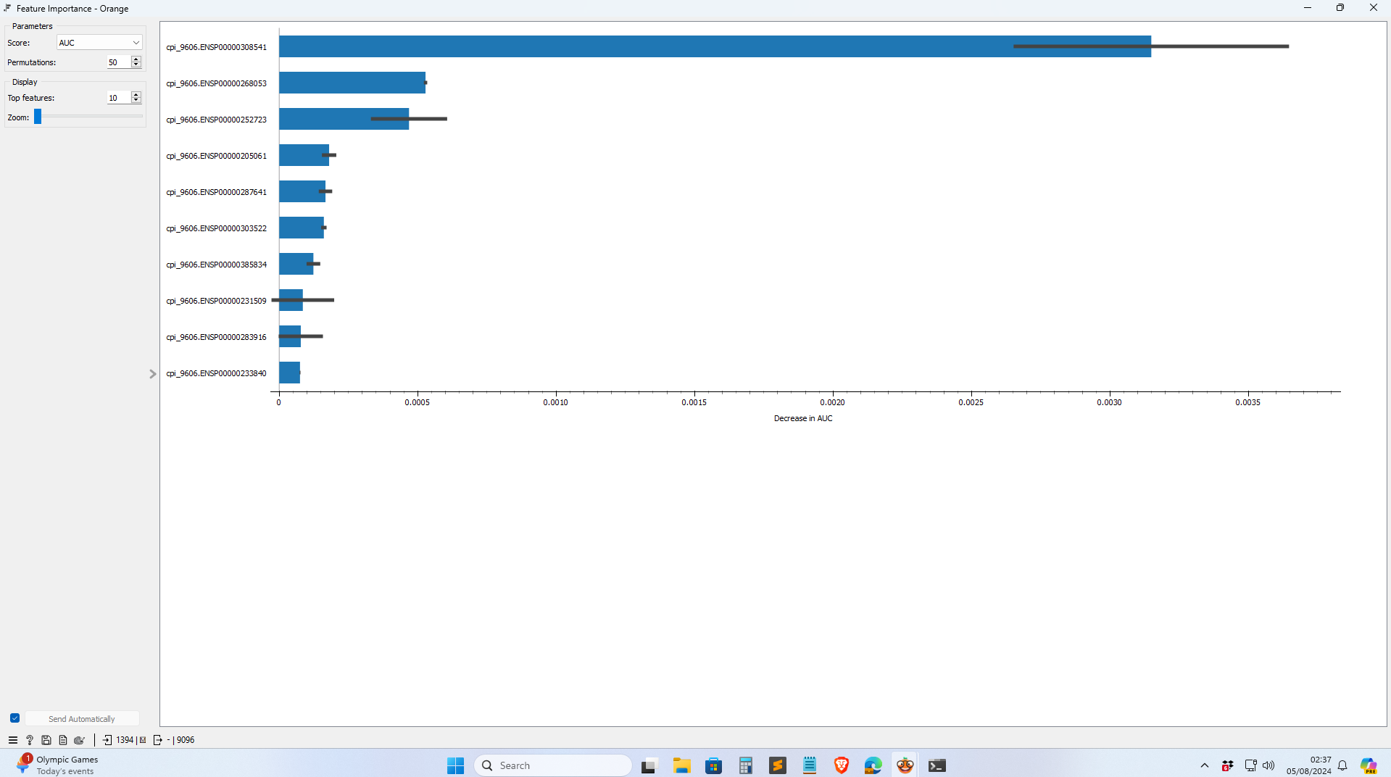
Task: Open the Score dropdown showing AUC
Action: (x=99, y=43)
